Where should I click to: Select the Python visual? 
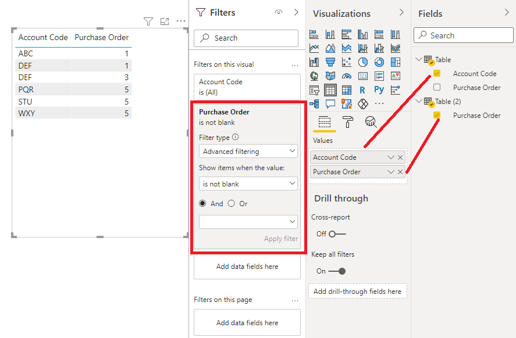[379, 89]
